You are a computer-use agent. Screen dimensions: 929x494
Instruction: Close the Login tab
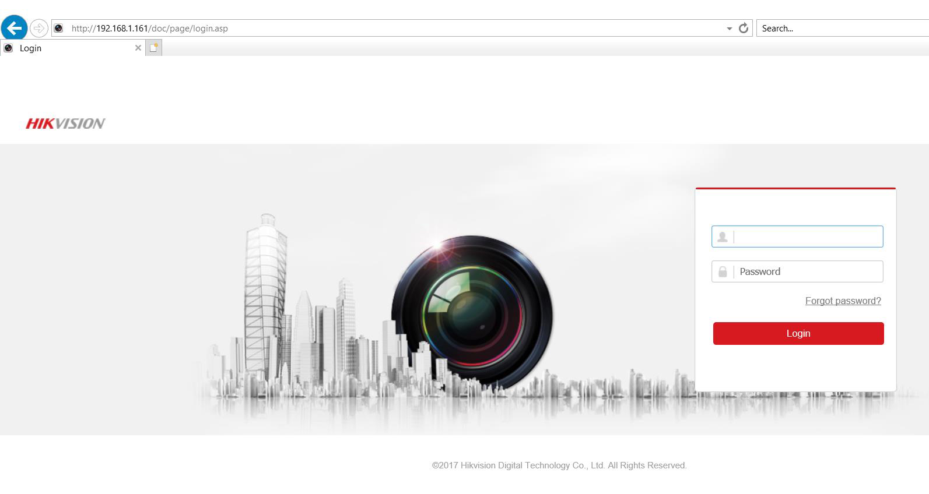click(x=138, y=48)
